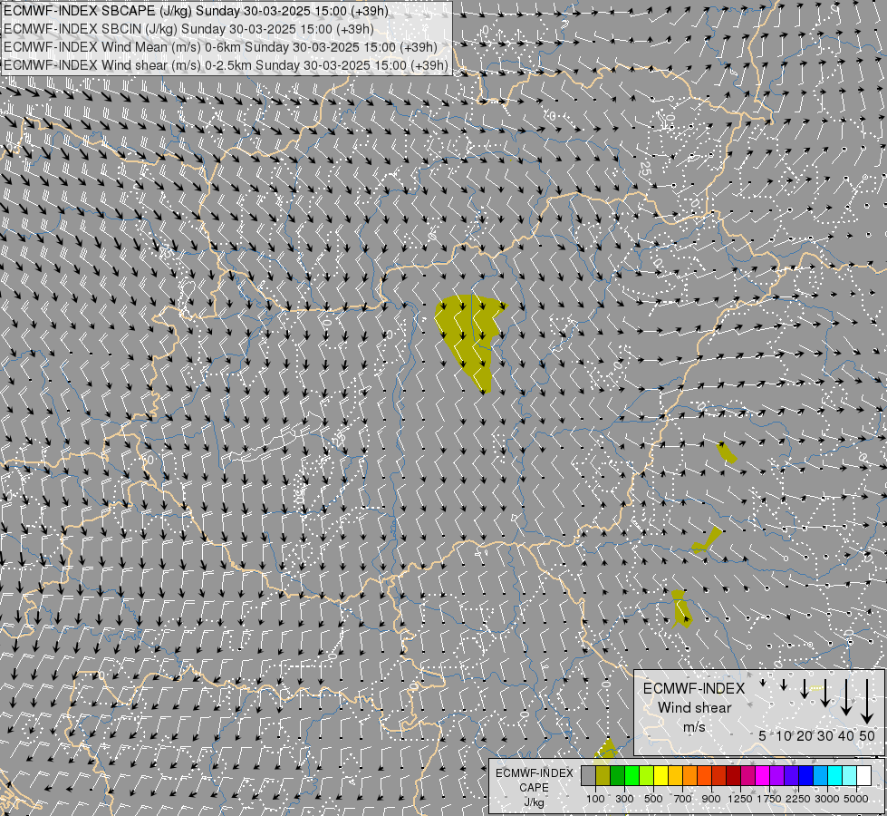Screen dimensions: 887x816
Task: Click the '5000' CAPE legend value
Action: point(856,799)
